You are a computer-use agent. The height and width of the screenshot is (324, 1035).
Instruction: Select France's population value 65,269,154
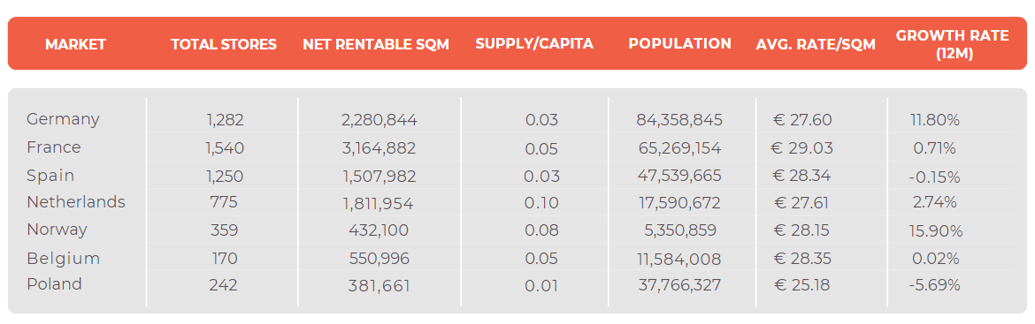[679, 148]
